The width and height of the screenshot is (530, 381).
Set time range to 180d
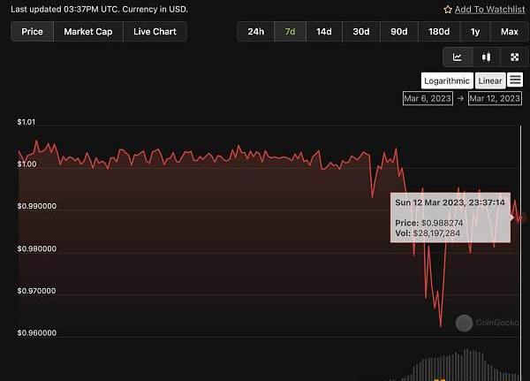(439, 32)
